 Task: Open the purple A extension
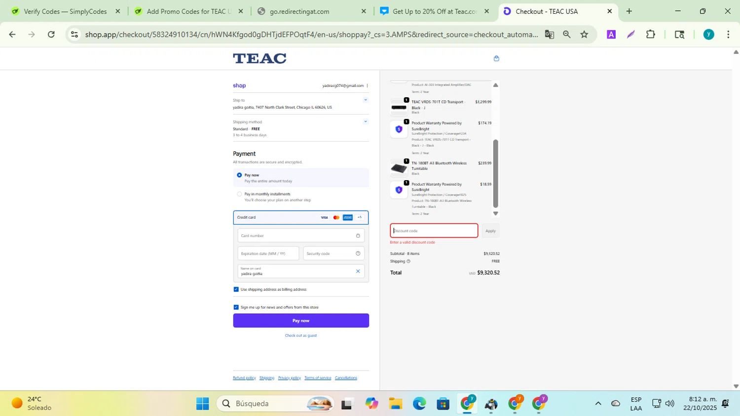pyautogui.click(x=611, y=35)
